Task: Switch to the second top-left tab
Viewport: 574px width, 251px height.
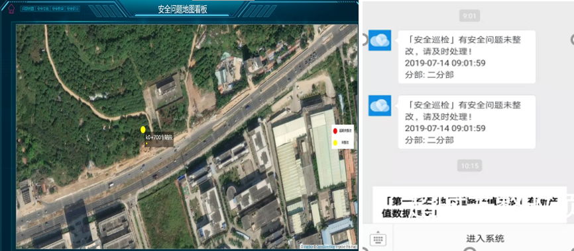Action: pos(43,9)
